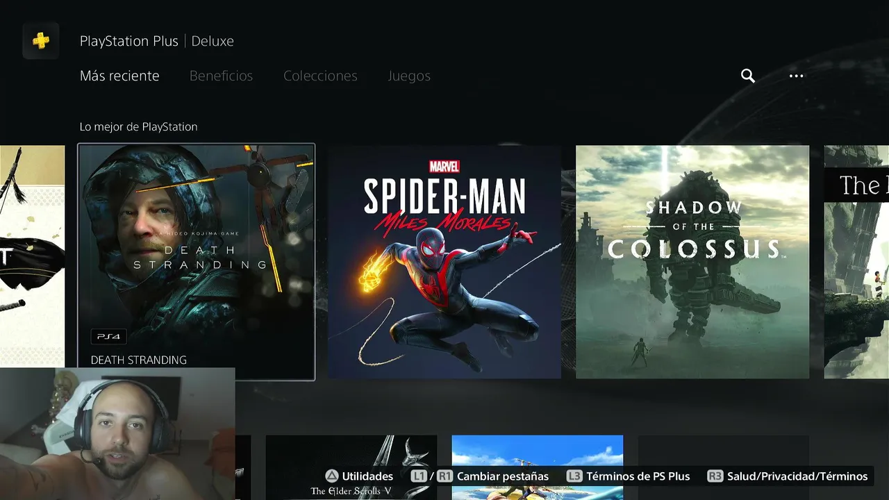Select the Shadow of the Colossus tile
This screenshot has height=500, width=889.
pyautogui.click(x=692, y=262)
